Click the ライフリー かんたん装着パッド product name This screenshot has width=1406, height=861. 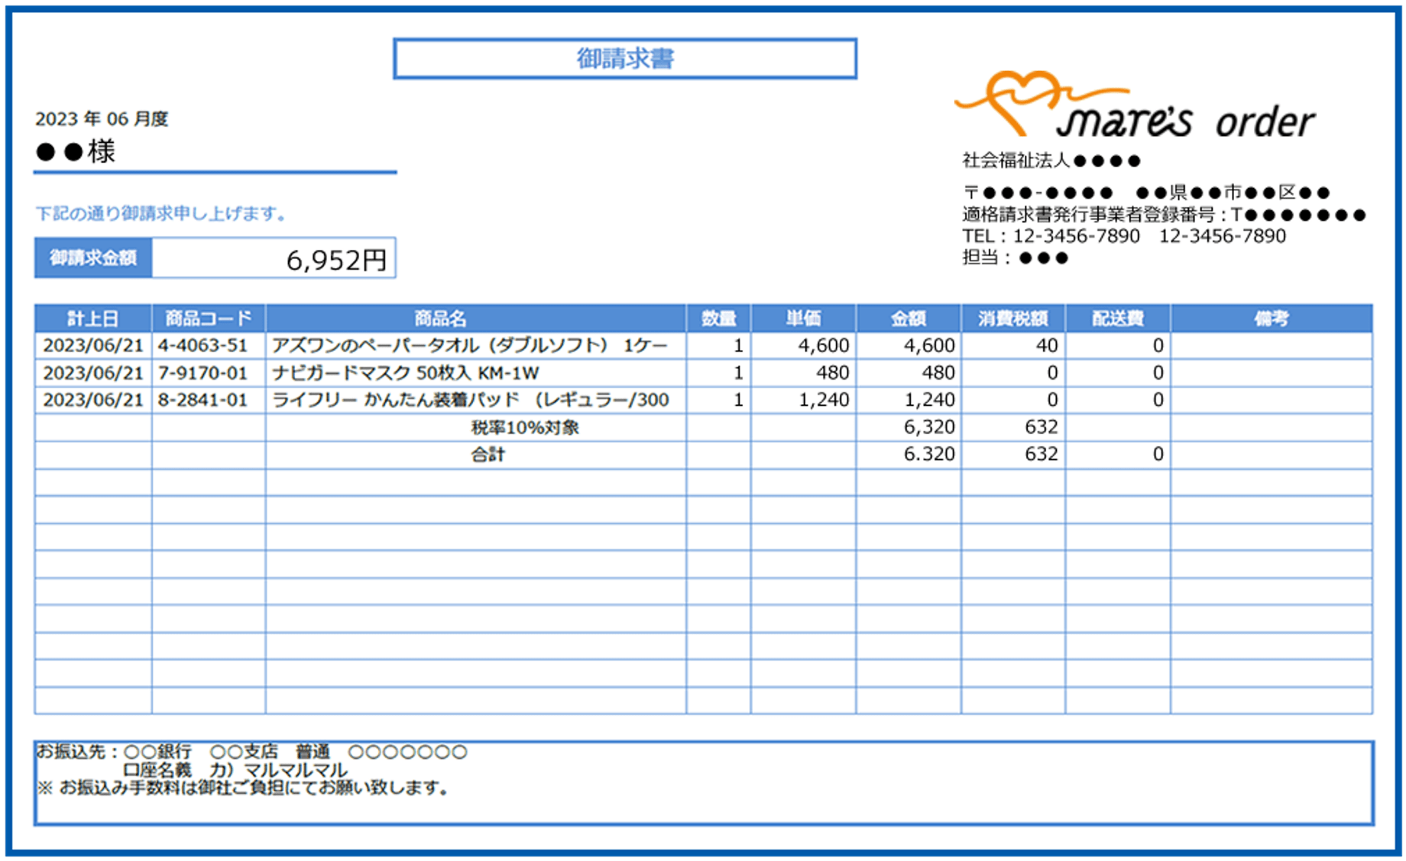(x=471, y=400)
